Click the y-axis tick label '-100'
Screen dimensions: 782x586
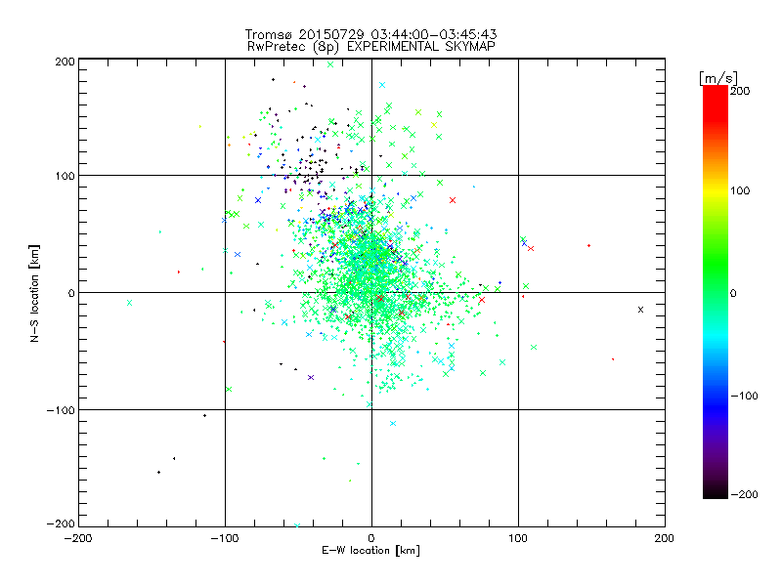[61, 410]
